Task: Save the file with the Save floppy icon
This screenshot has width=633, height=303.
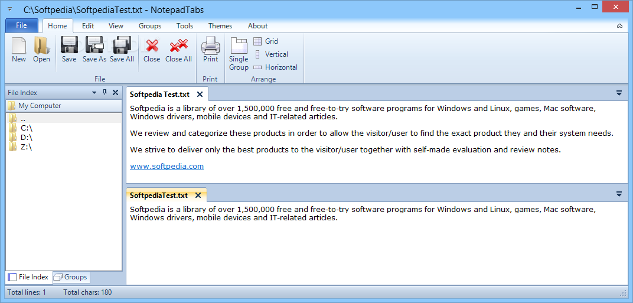Action: click(69, 50)
